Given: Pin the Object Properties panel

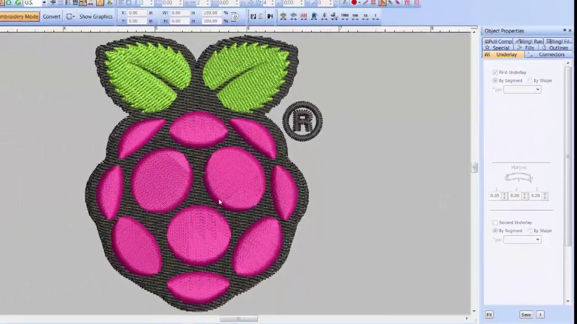Looking at the screenshot, I should pos(564,31).
